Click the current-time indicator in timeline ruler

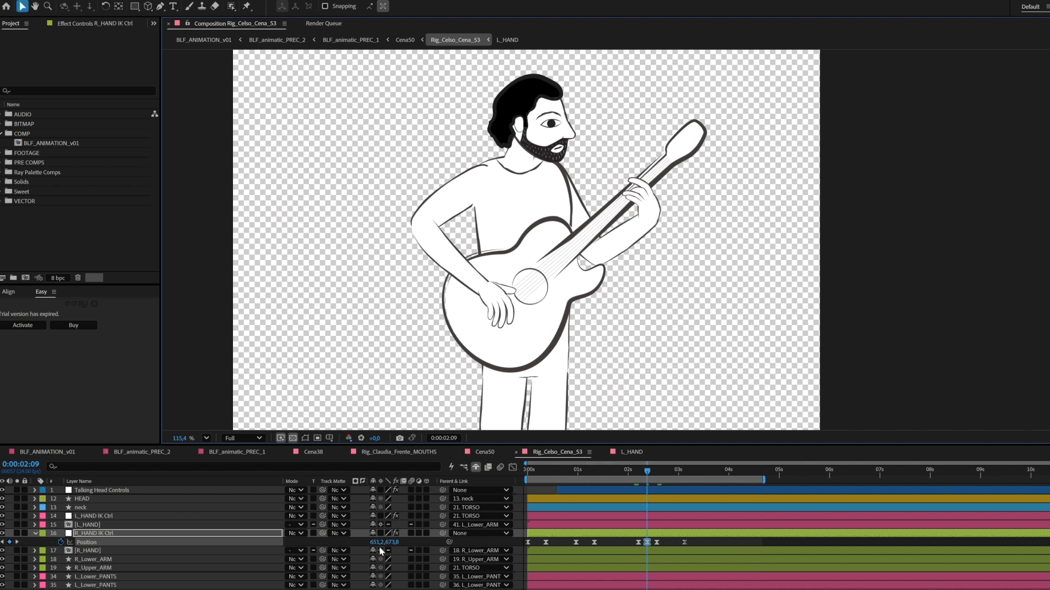[x=647, y=470]
